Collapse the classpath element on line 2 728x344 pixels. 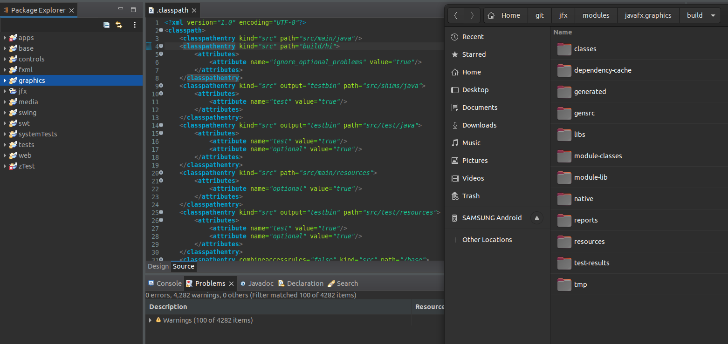pyautogui.click(x=161, y=30)
